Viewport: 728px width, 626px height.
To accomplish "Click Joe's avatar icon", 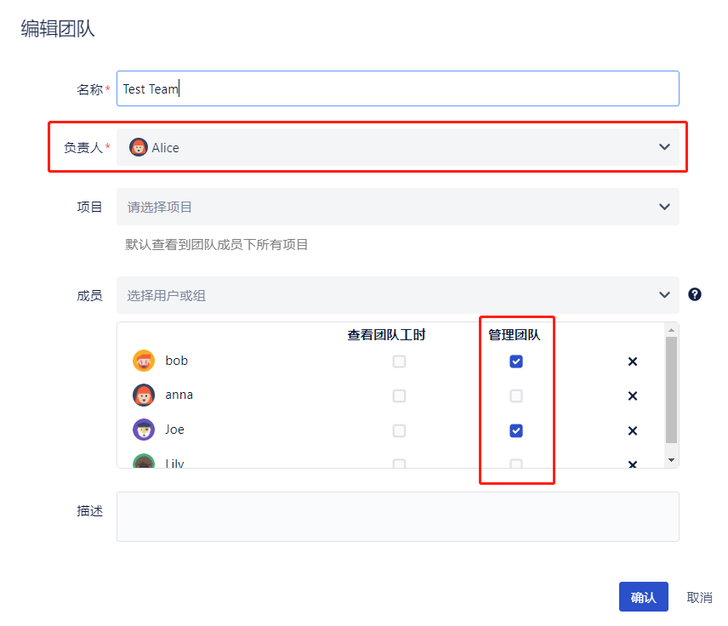I will (x=144, y=430).
